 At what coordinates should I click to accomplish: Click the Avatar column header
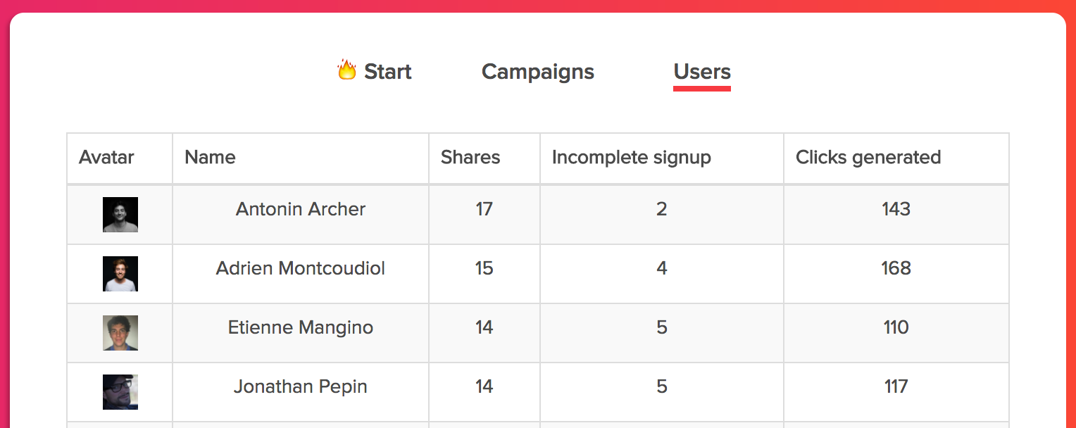pos(106,158)
